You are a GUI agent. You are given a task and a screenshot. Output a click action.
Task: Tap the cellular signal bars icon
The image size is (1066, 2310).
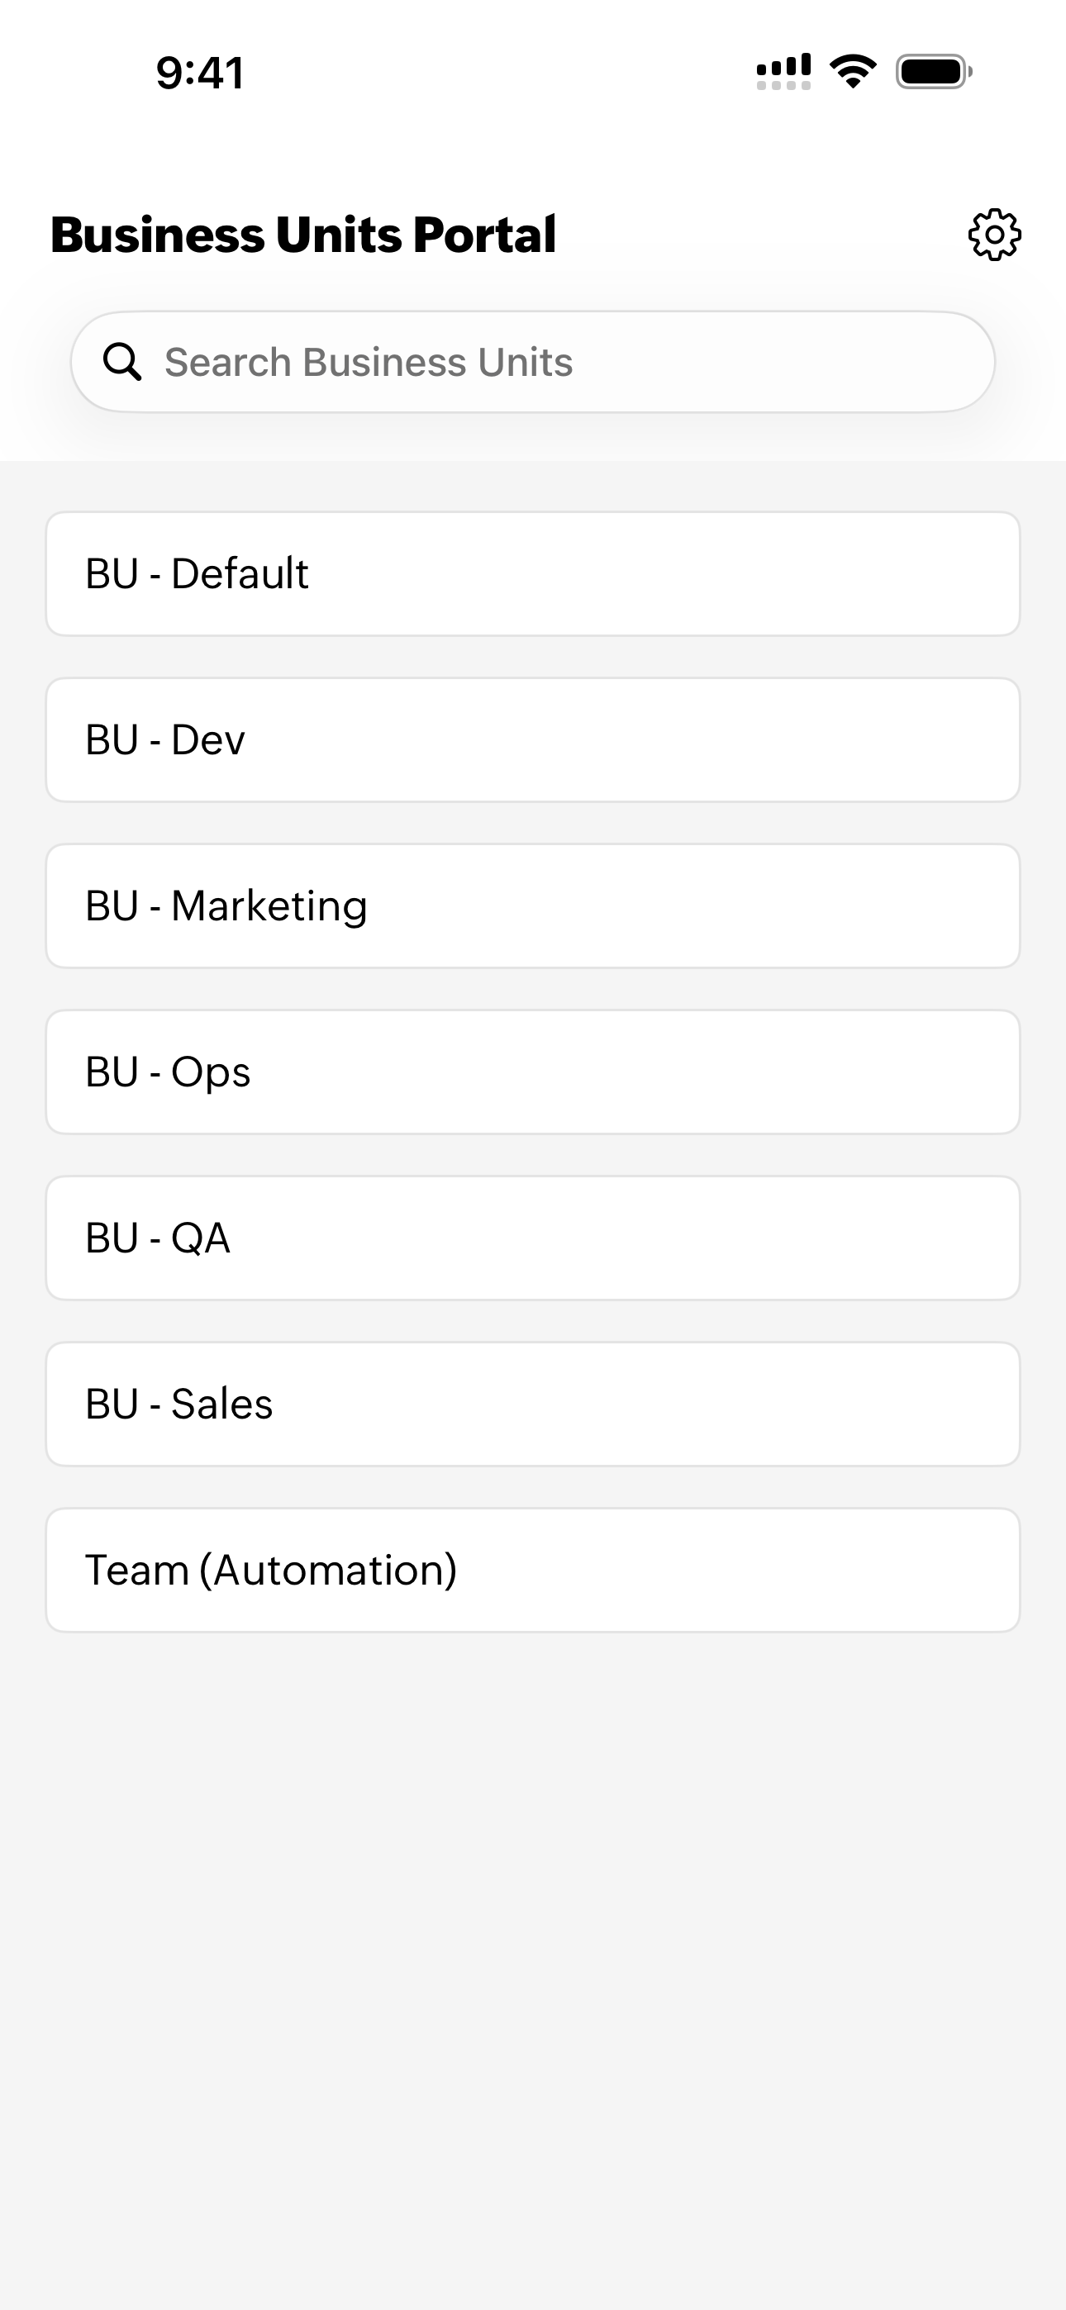(783, 72)
